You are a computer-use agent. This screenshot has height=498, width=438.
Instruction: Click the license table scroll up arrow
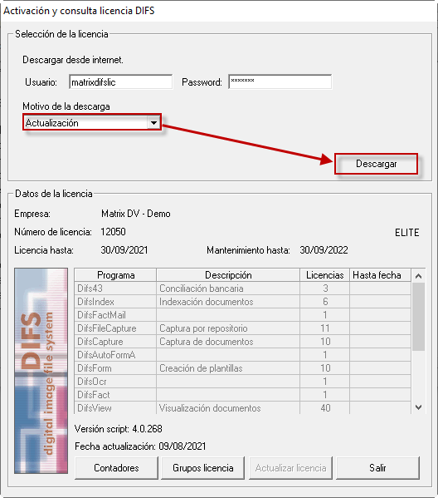(418, 276)
